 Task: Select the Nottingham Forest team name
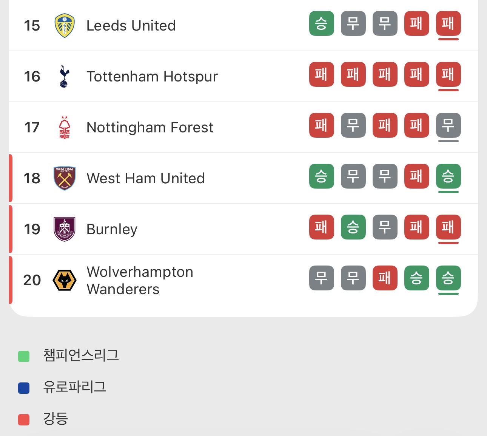point(149,127)
